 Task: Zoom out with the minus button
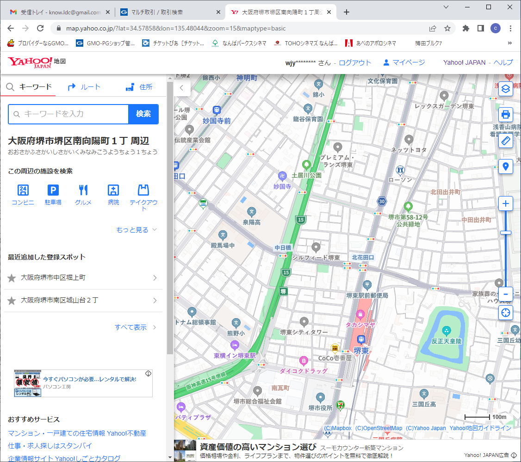click(506, 294)
